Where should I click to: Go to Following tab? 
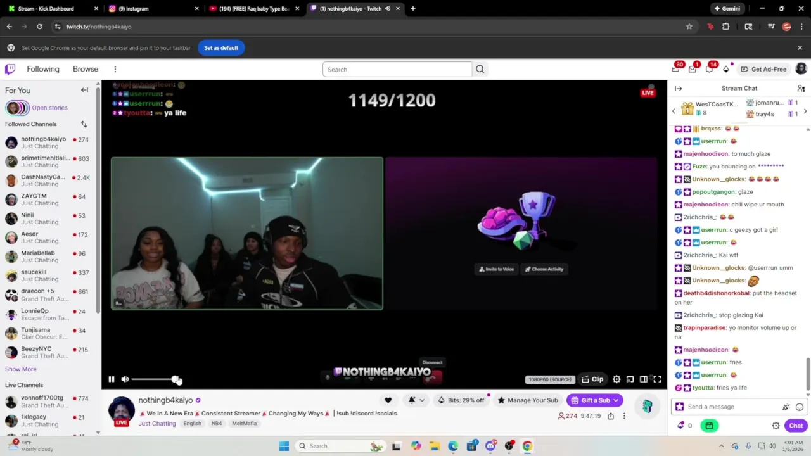point(43,69)
